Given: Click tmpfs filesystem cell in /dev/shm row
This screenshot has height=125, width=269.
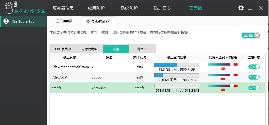Looking at the screenshot, I should tap(140, 88).
